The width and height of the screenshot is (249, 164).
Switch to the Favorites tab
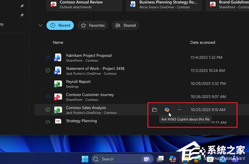(93, 25)
